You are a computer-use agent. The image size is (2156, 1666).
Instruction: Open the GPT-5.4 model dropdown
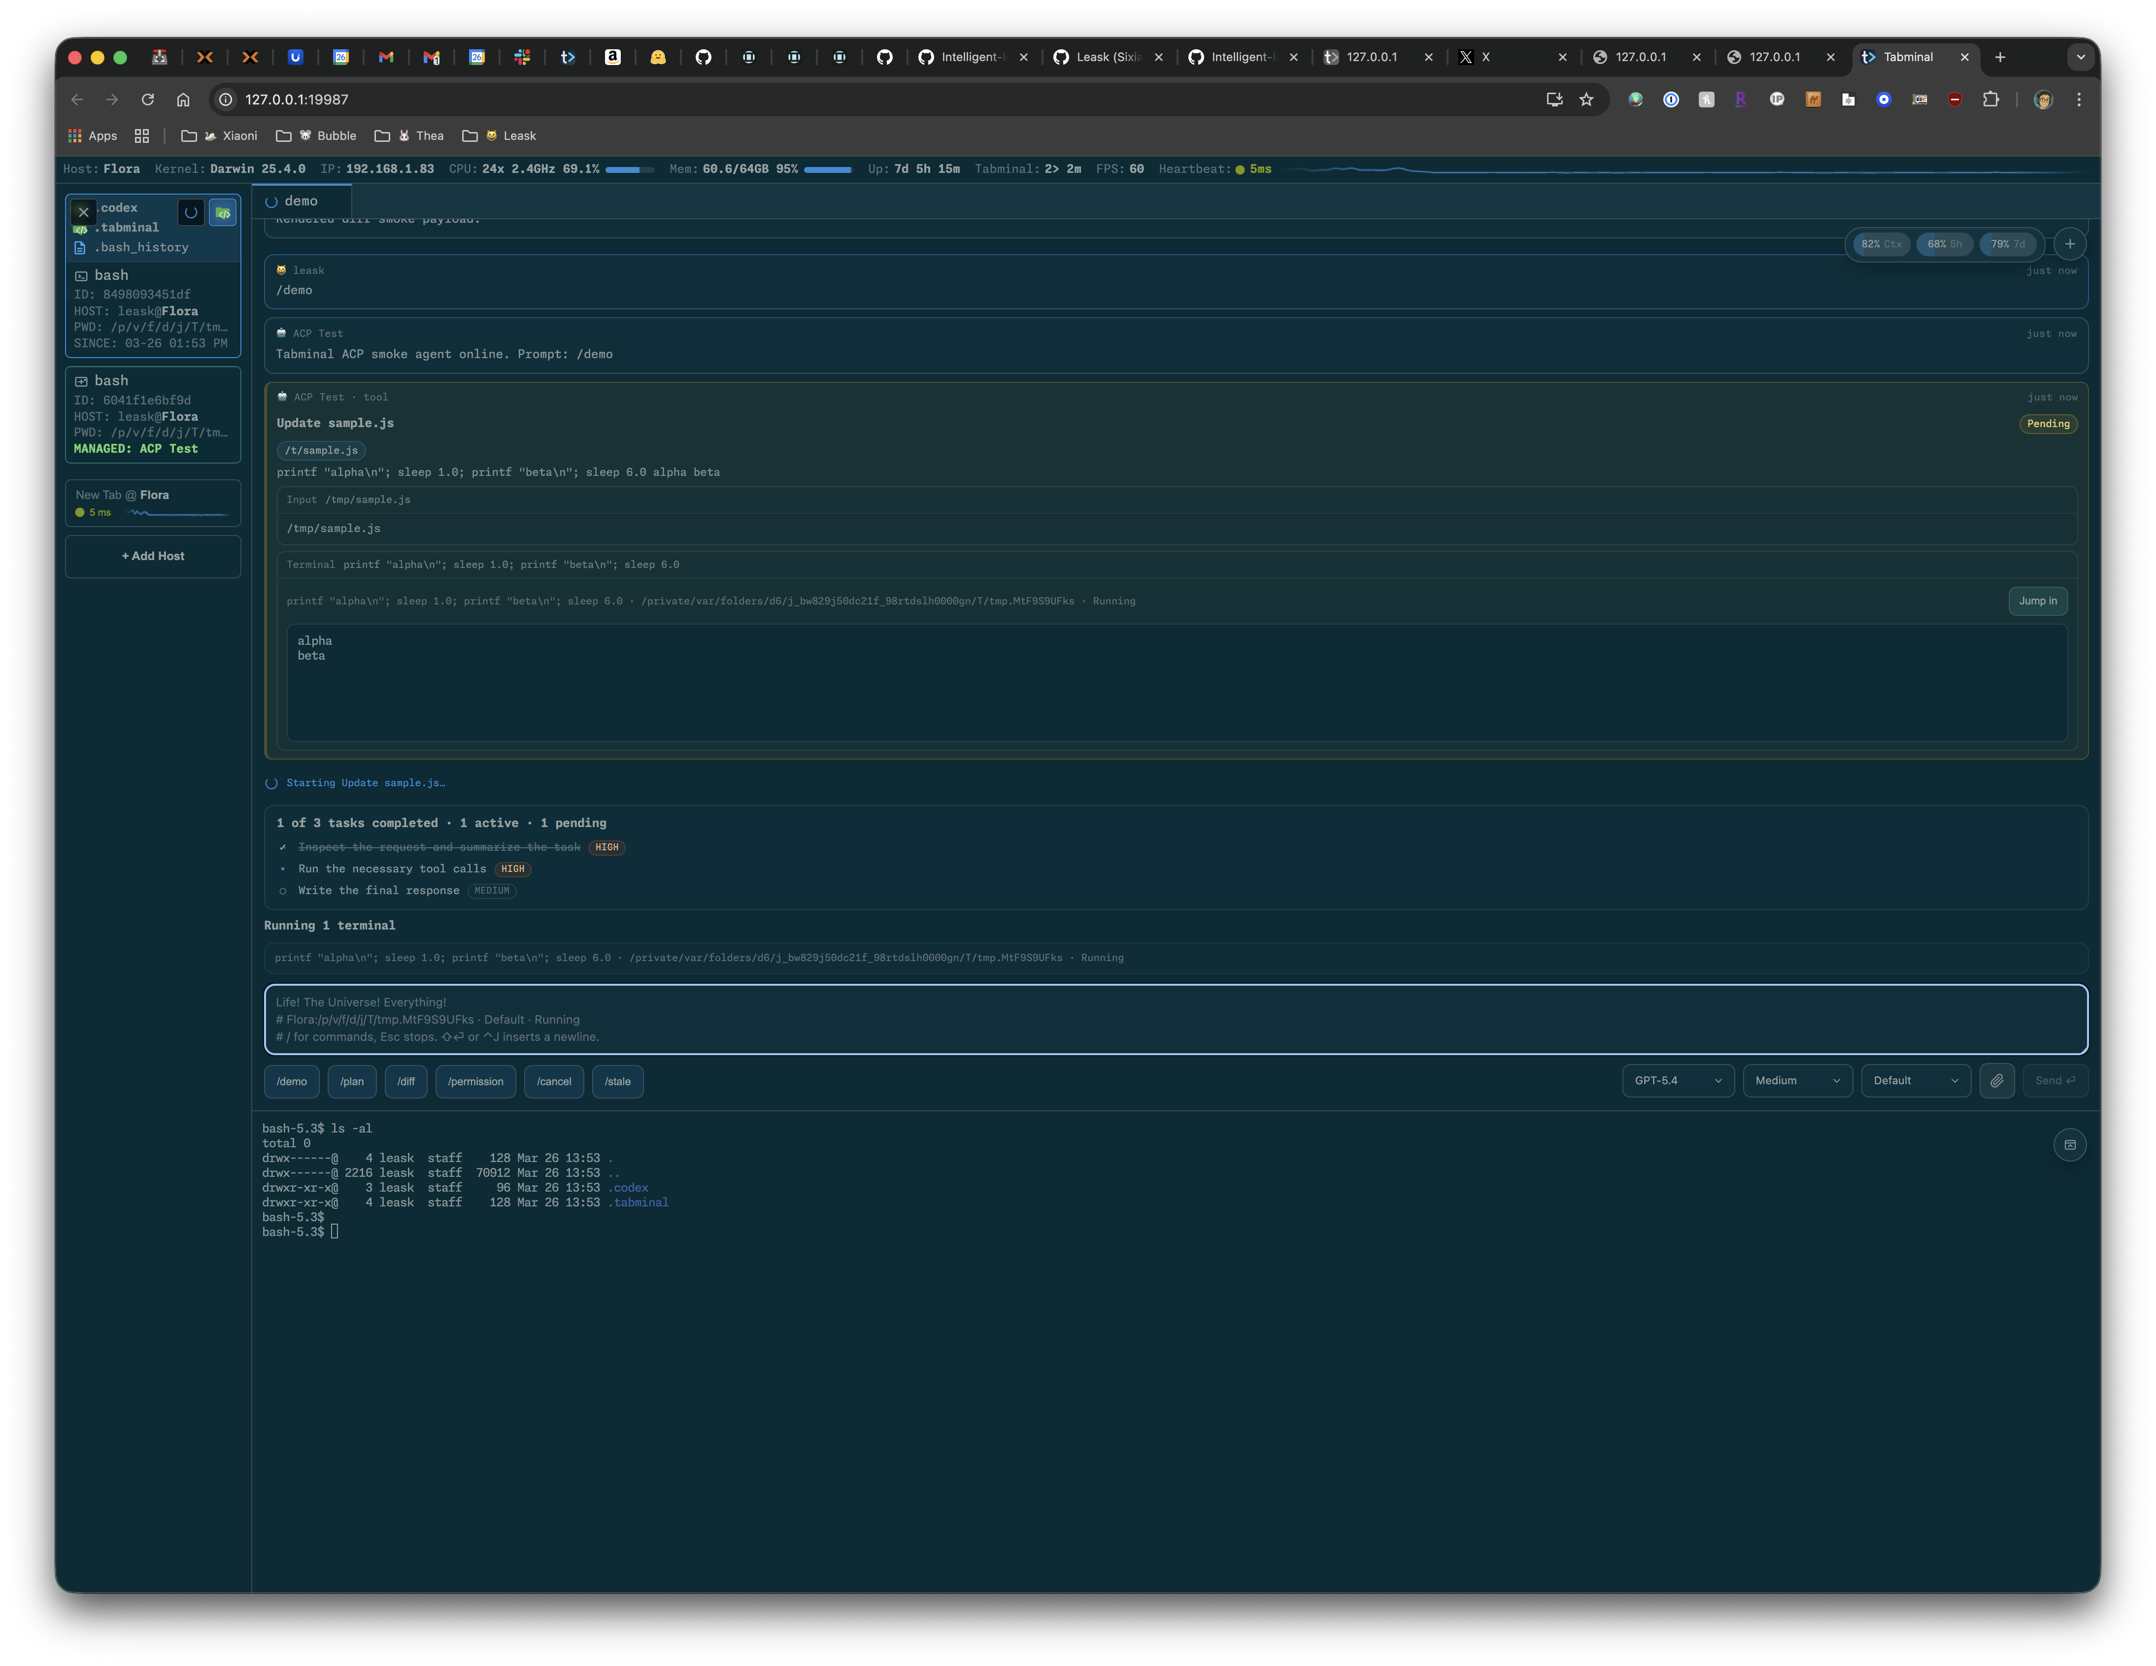(1677, 1081)
